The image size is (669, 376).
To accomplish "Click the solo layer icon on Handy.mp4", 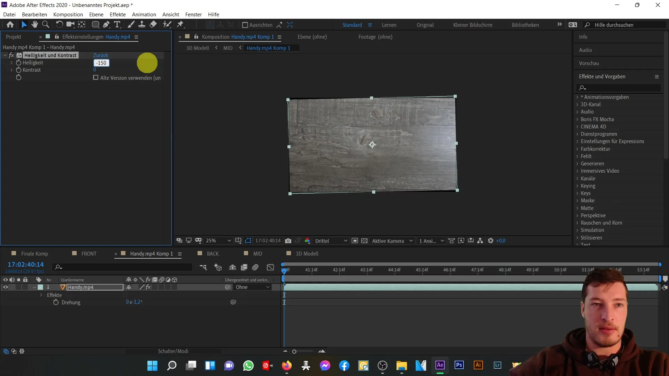I will pyautogui.click(x=18, y=287).
